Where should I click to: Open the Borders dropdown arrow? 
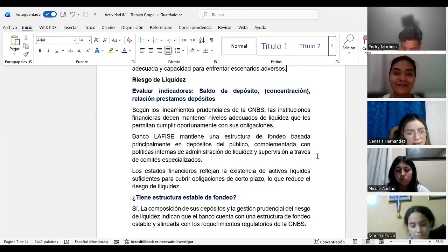pos(212,51)
